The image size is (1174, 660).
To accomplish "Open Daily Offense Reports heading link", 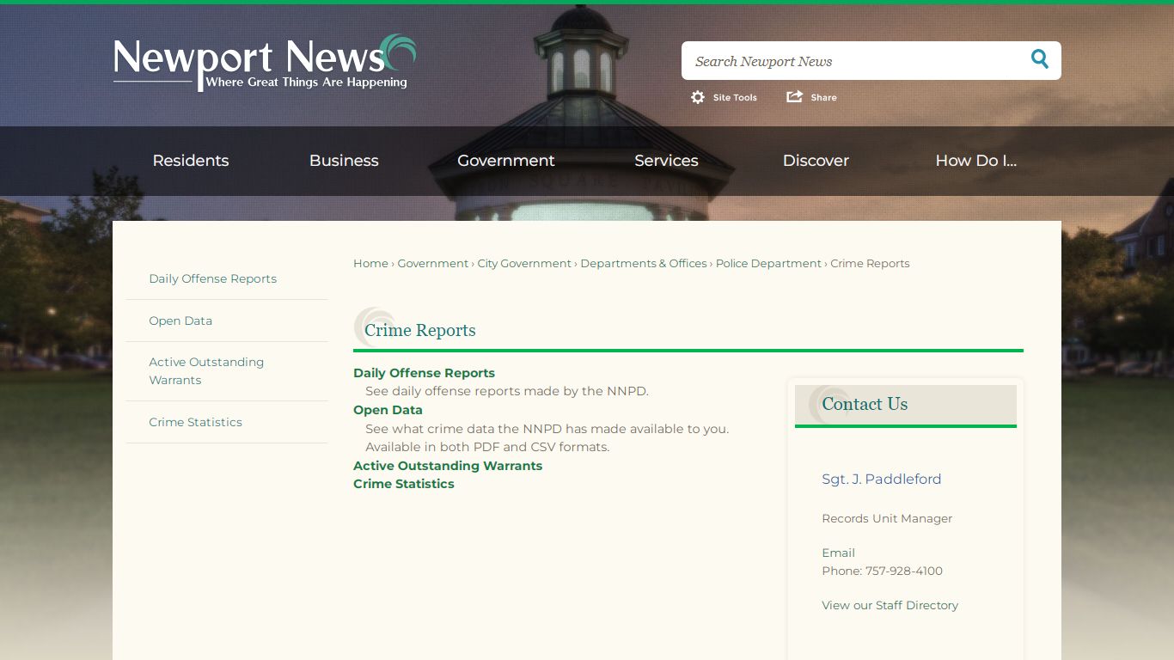I will tap(424, 373).
